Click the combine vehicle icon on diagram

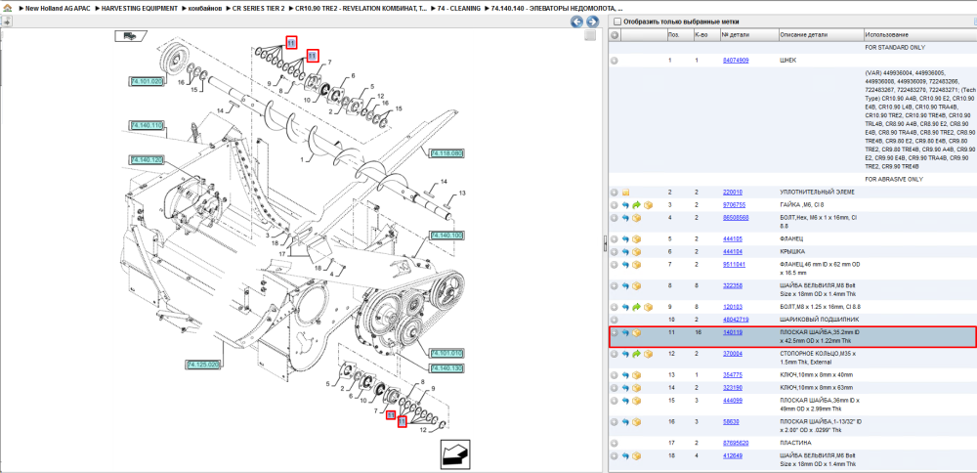click(x=131, y=35)
